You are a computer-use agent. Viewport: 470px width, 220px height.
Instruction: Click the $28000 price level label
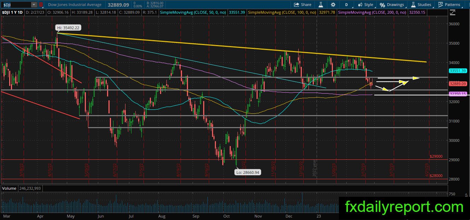tap(436, 176)
